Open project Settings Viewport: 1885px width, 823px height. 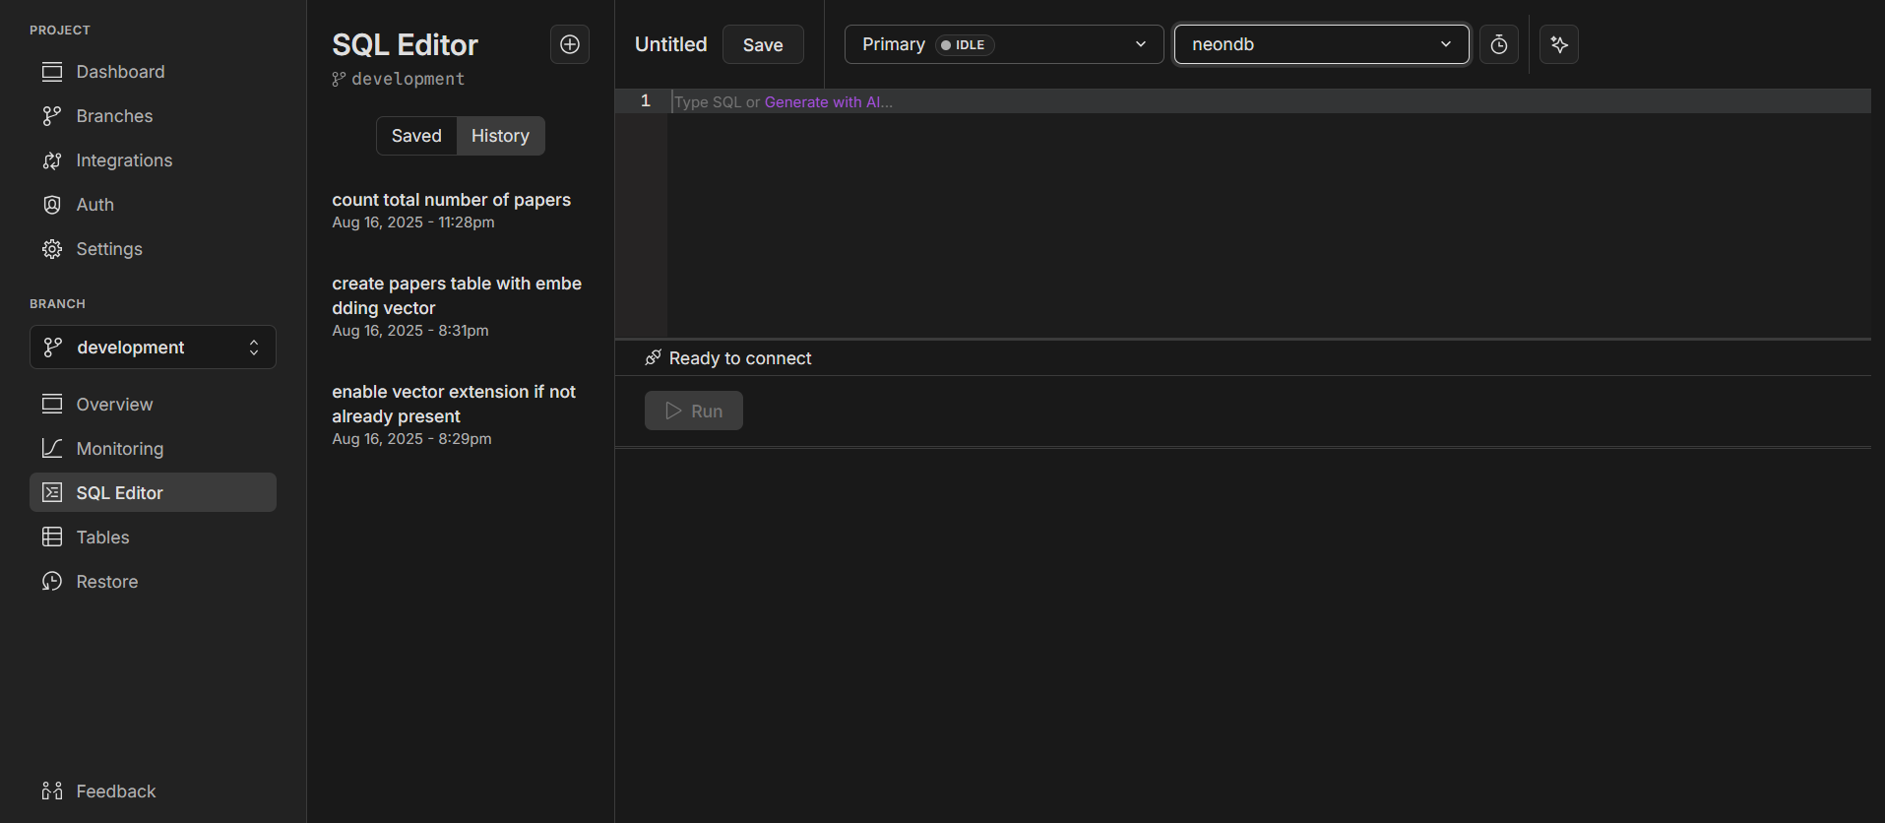tap(153, 249)
